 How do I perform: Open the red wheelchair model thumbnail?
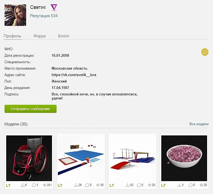[29, 158]
